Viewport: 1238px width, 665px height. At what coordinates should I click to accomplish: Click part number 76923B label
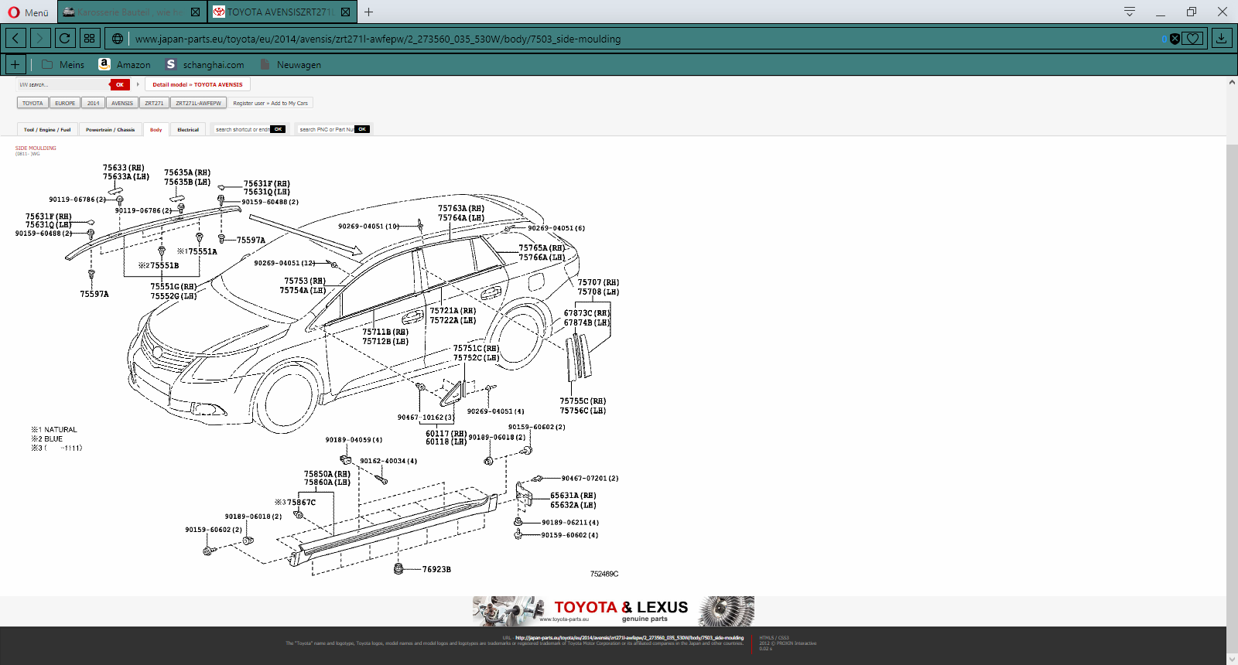click(x=436, y=569)
